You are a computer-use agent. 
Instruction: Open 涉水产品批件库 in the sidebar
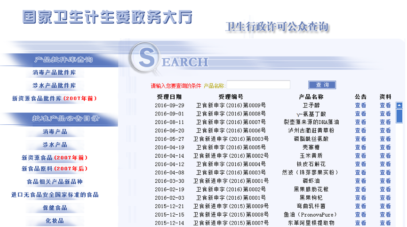tap(55, 85)
